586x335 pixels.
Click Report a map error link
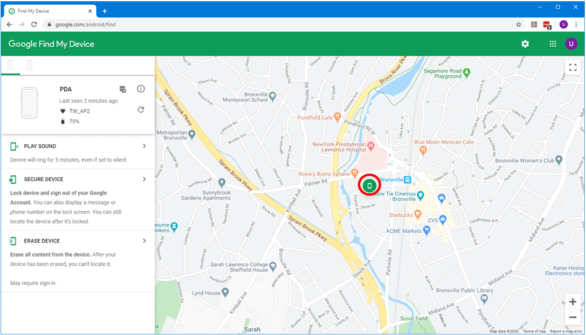coord(566,331)
